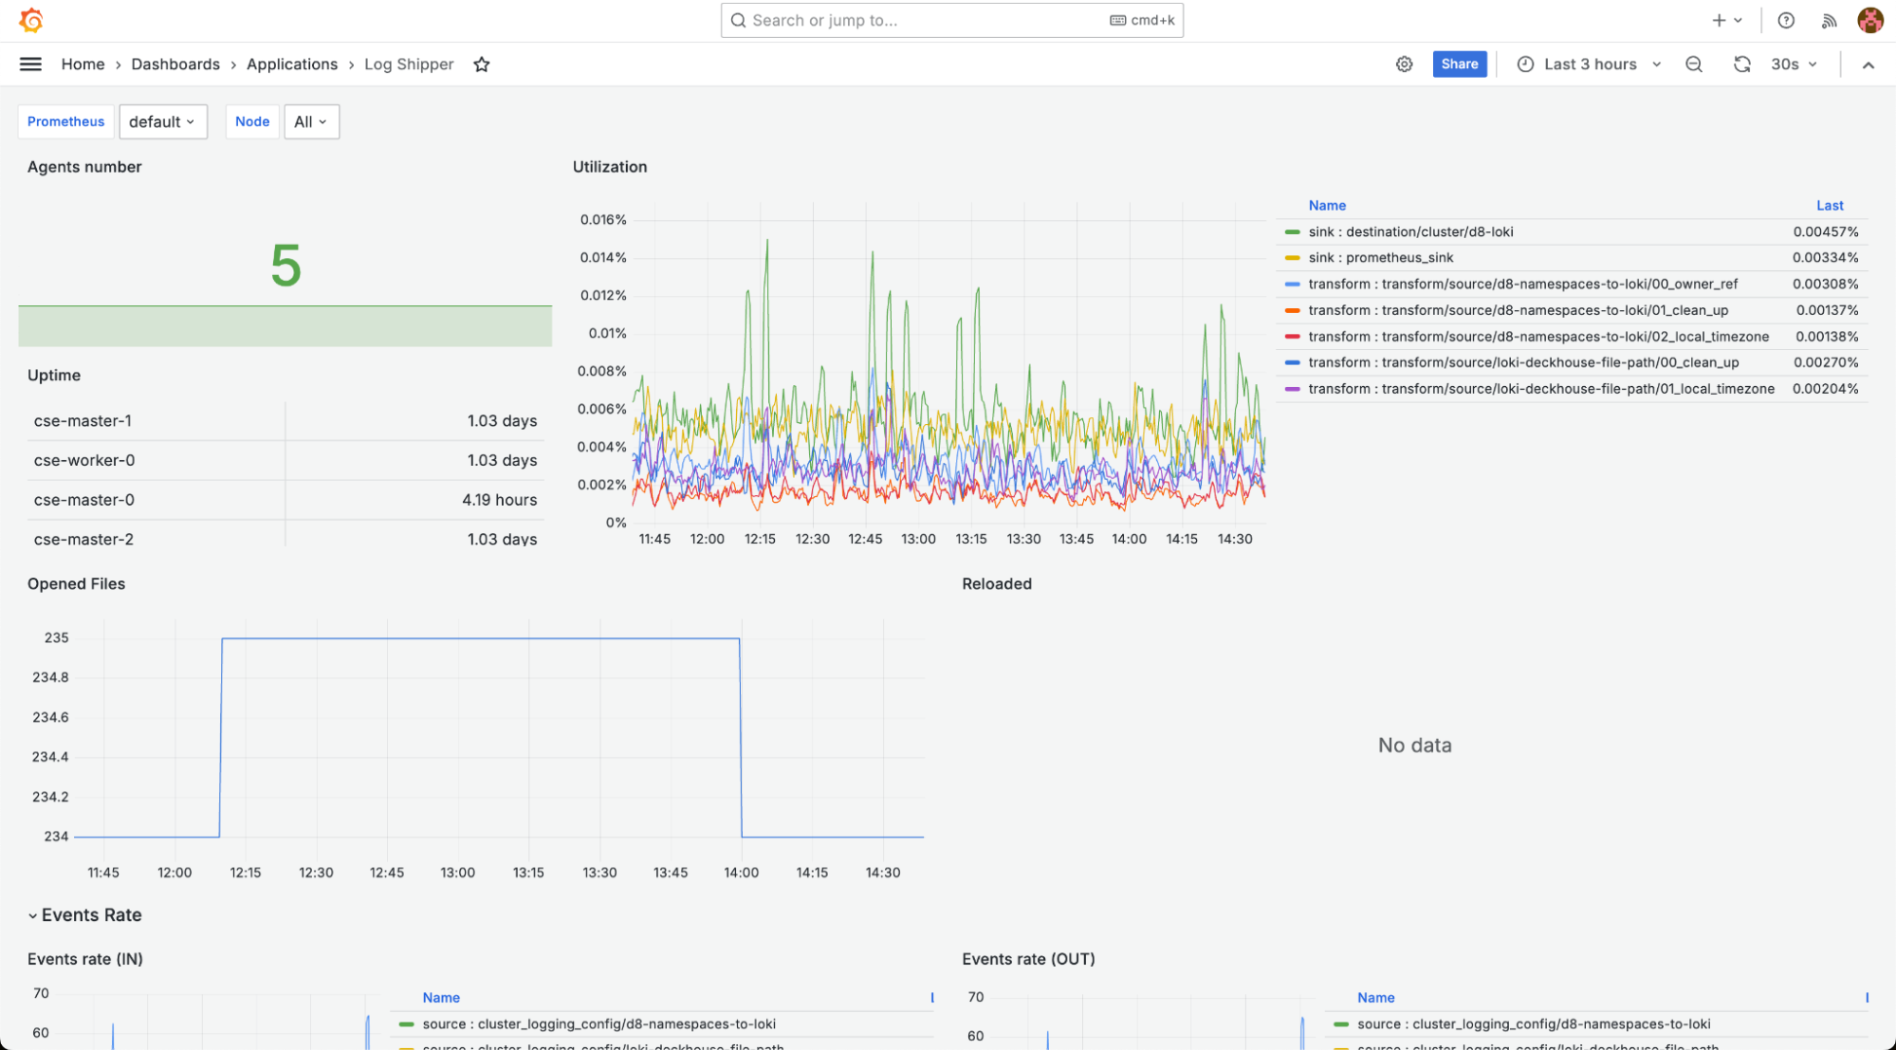This screenshot has width=1896, height=1050.
Task: Click the Share button
Action: 1459,64
